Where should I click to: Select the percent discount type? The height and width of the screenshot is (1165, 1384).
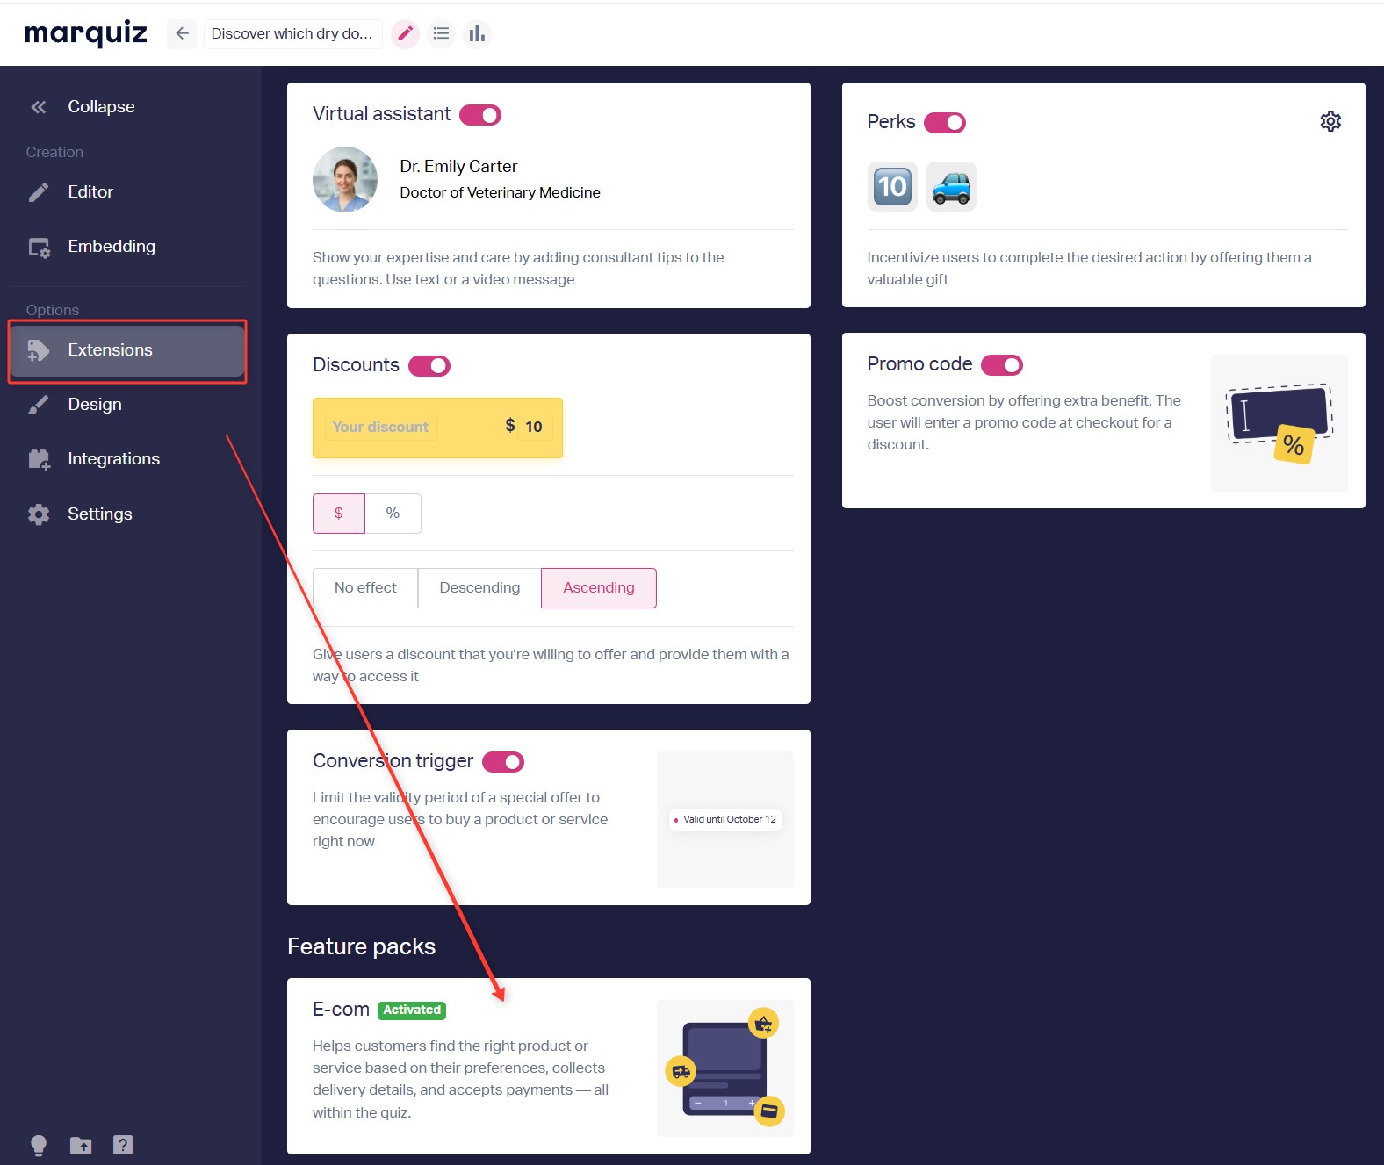click(x=393, y=514)
